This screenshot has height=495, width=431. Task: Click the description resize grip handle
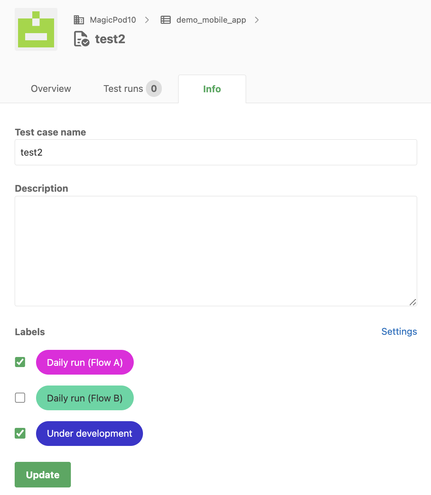pyautogui.click(x=413, y=302)
